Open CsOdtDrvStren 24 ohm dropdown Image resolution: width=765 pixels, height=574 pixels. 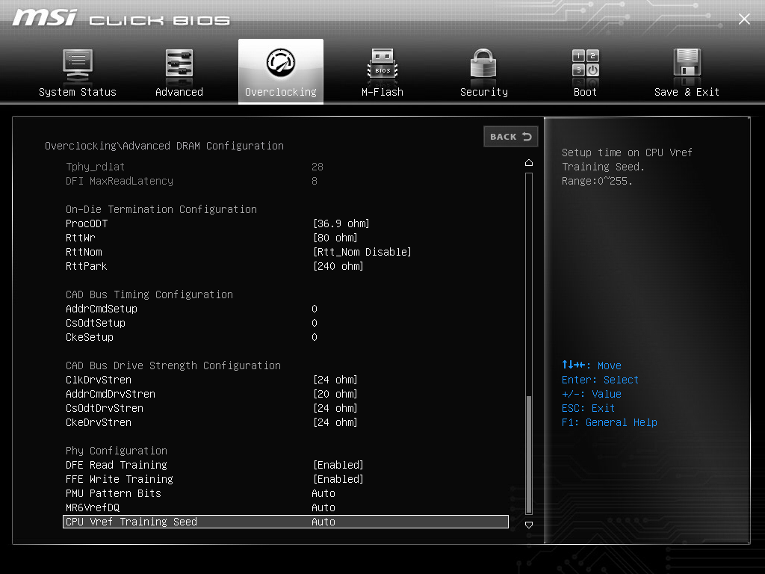coord(335,408)
